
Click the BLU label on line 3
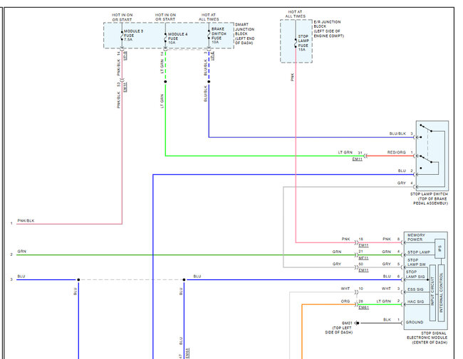point(21,276)
